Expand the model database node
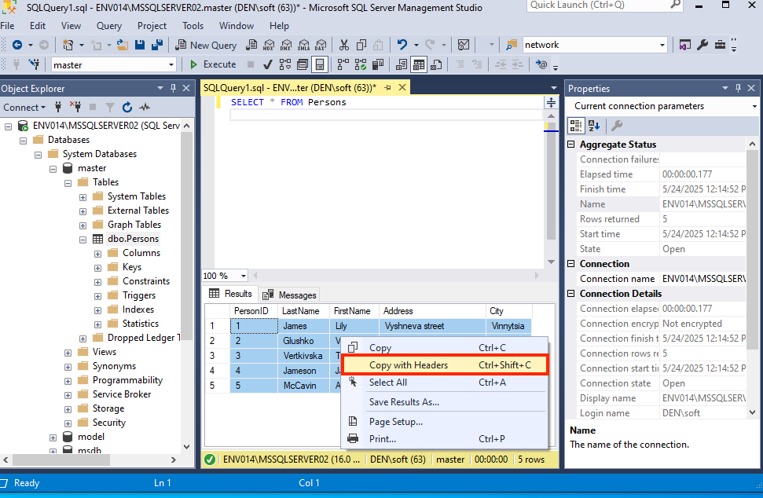This screenshot has height=498, width=763. pyautogui.click(x=53, y=438)
